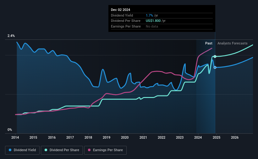
Task: Click the 2014 x-axis label
Action: [x=15, y=137]
